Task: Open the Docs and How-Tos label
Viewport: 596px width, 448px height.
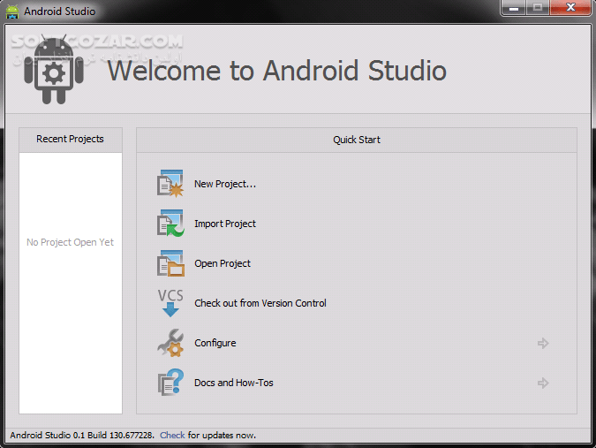Action: point(234,383)
